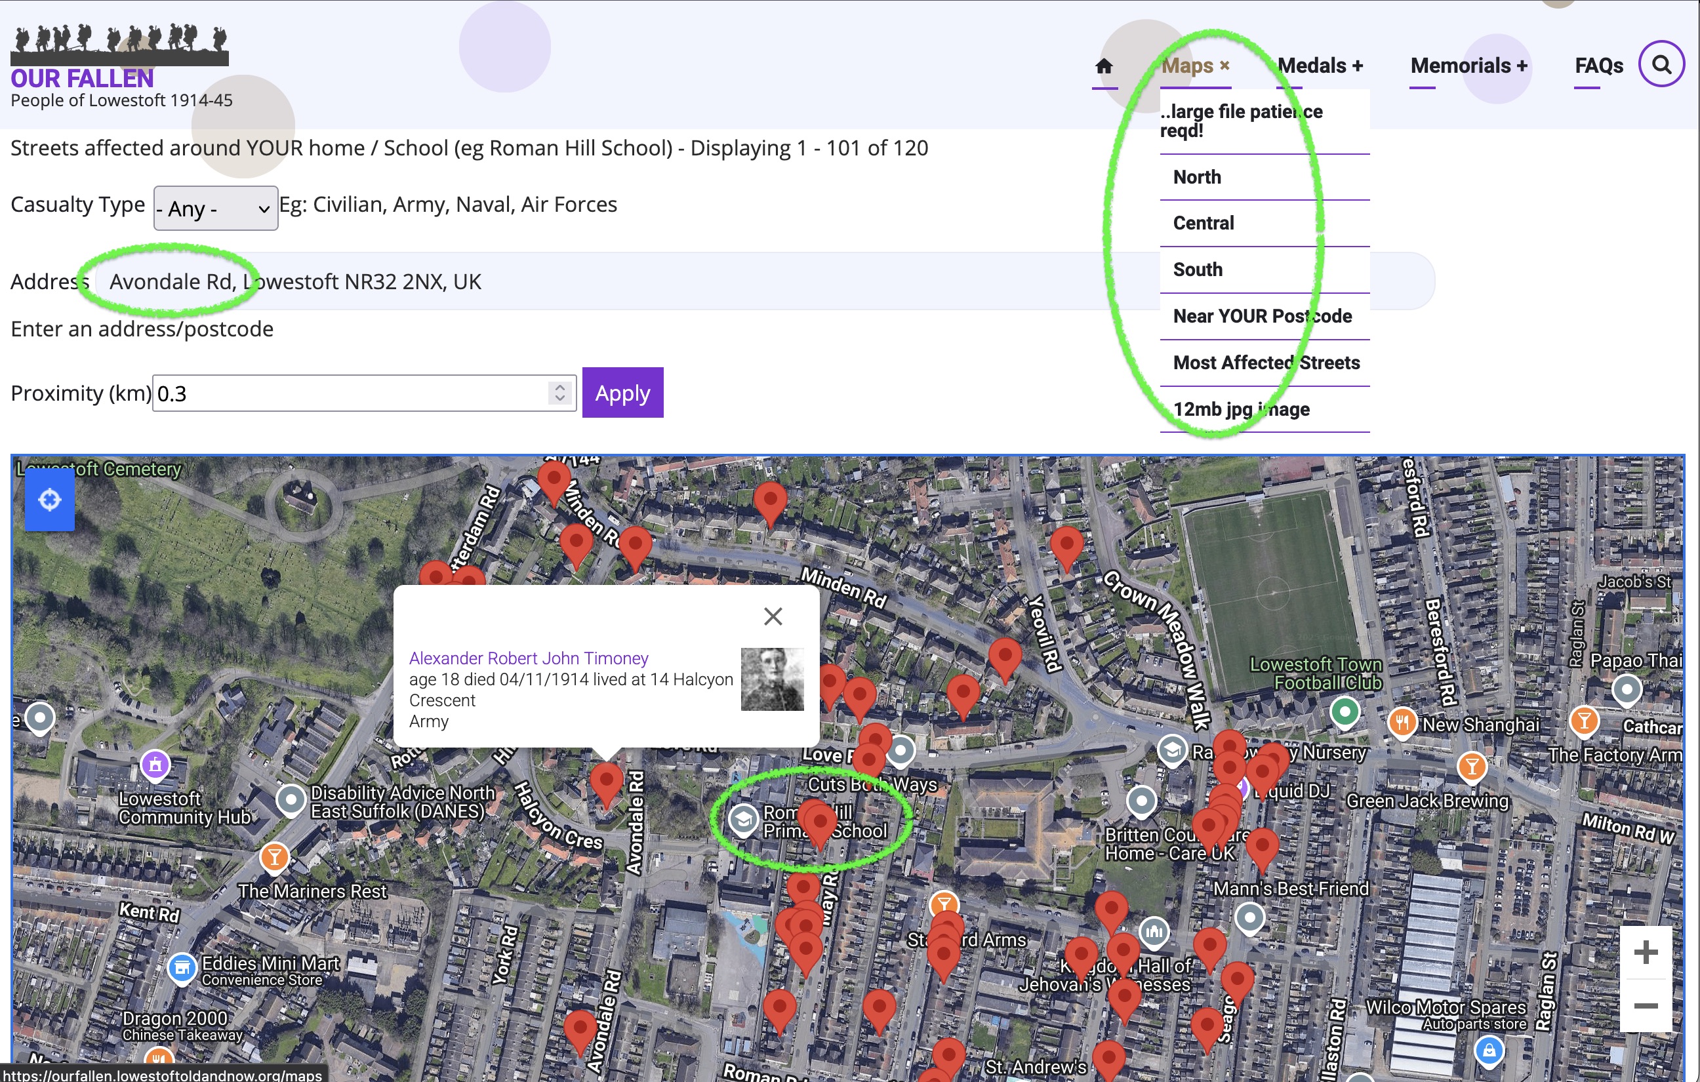Focus the Address input field
Image resolution: width=1700 pixels, height=1082 pixels.
765,281
